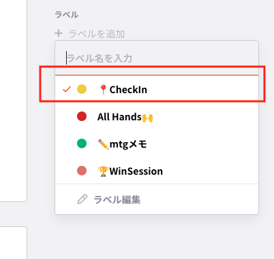The image size is (274, 259).
Task: Uncheck the red checkmark next to CheckIn
Action: [x=67, y=89]
